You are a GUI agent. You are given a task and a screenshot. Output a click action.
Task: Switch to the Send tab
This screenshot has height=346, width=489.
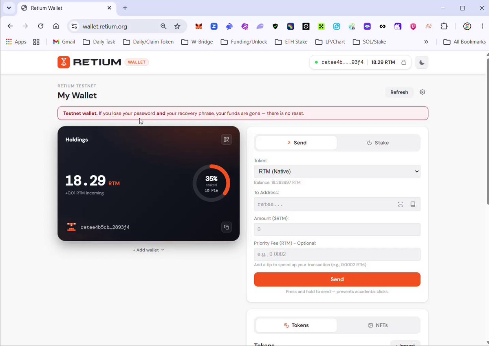tap(297, 143)
